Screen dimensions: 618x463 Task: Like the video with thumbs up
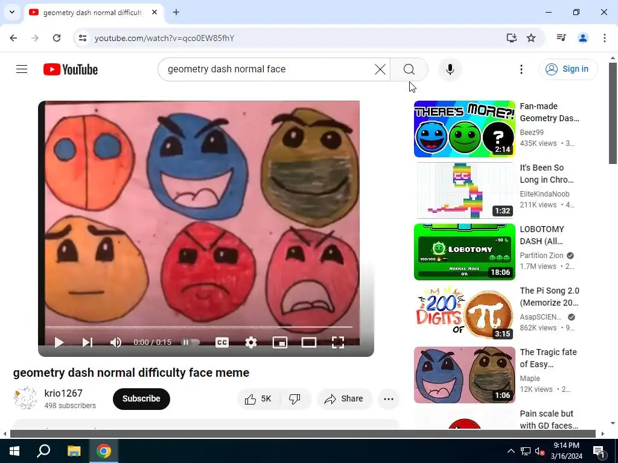(258, 399)
